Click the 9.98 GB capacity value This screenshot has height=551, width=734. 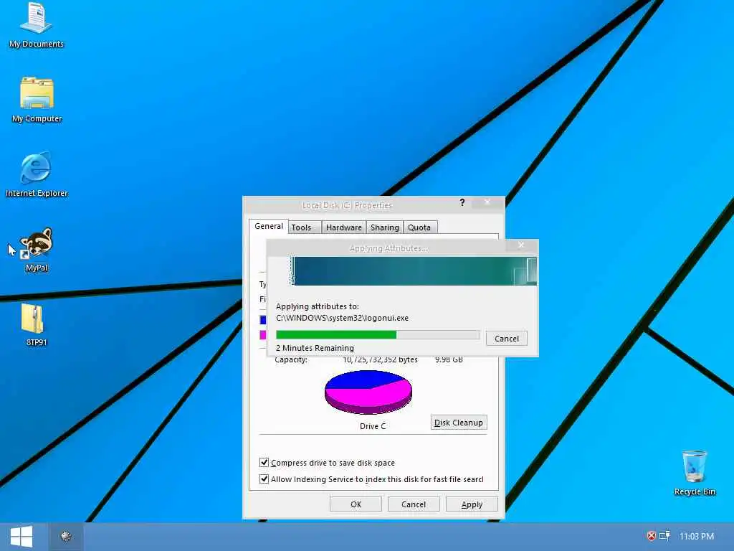[449, 360]
